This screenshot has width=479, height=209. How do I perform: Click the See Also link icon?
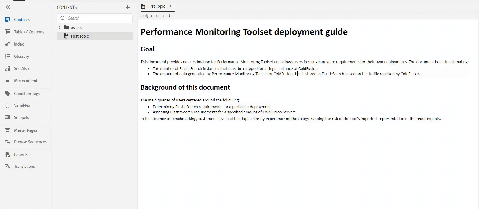(x=8, y=68)
